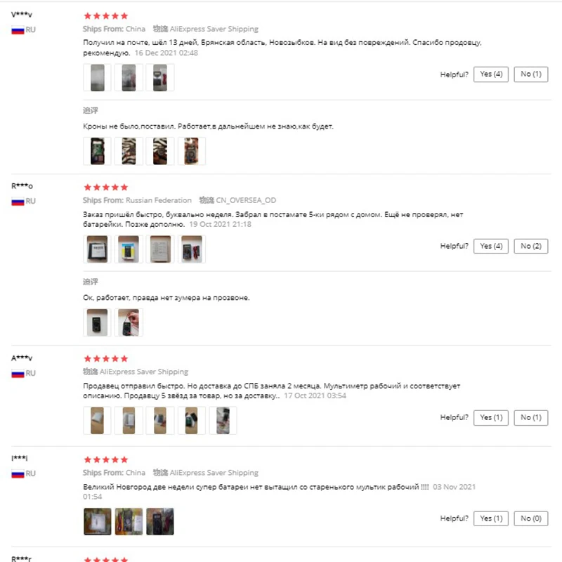Click the Russian flag under V***v

pyautogui.click(x=18, y=30)
